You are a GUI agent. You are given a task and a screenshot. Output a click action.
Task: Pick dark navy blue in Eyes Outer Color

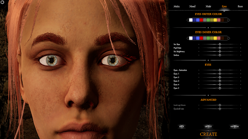(x=195, y=20)
